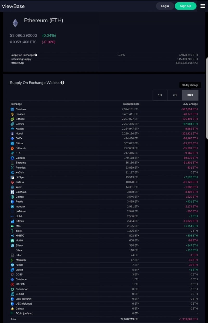Screen dimensions: 208x323
Task: Open the hamburger menu
Action: click(203, 6)
